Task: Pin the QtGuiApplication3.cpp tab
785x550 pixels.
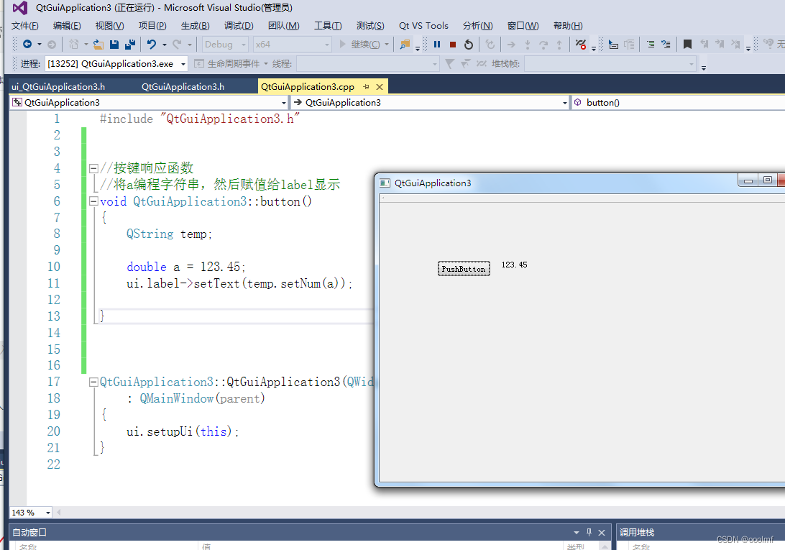Action: tap(366, 87)
